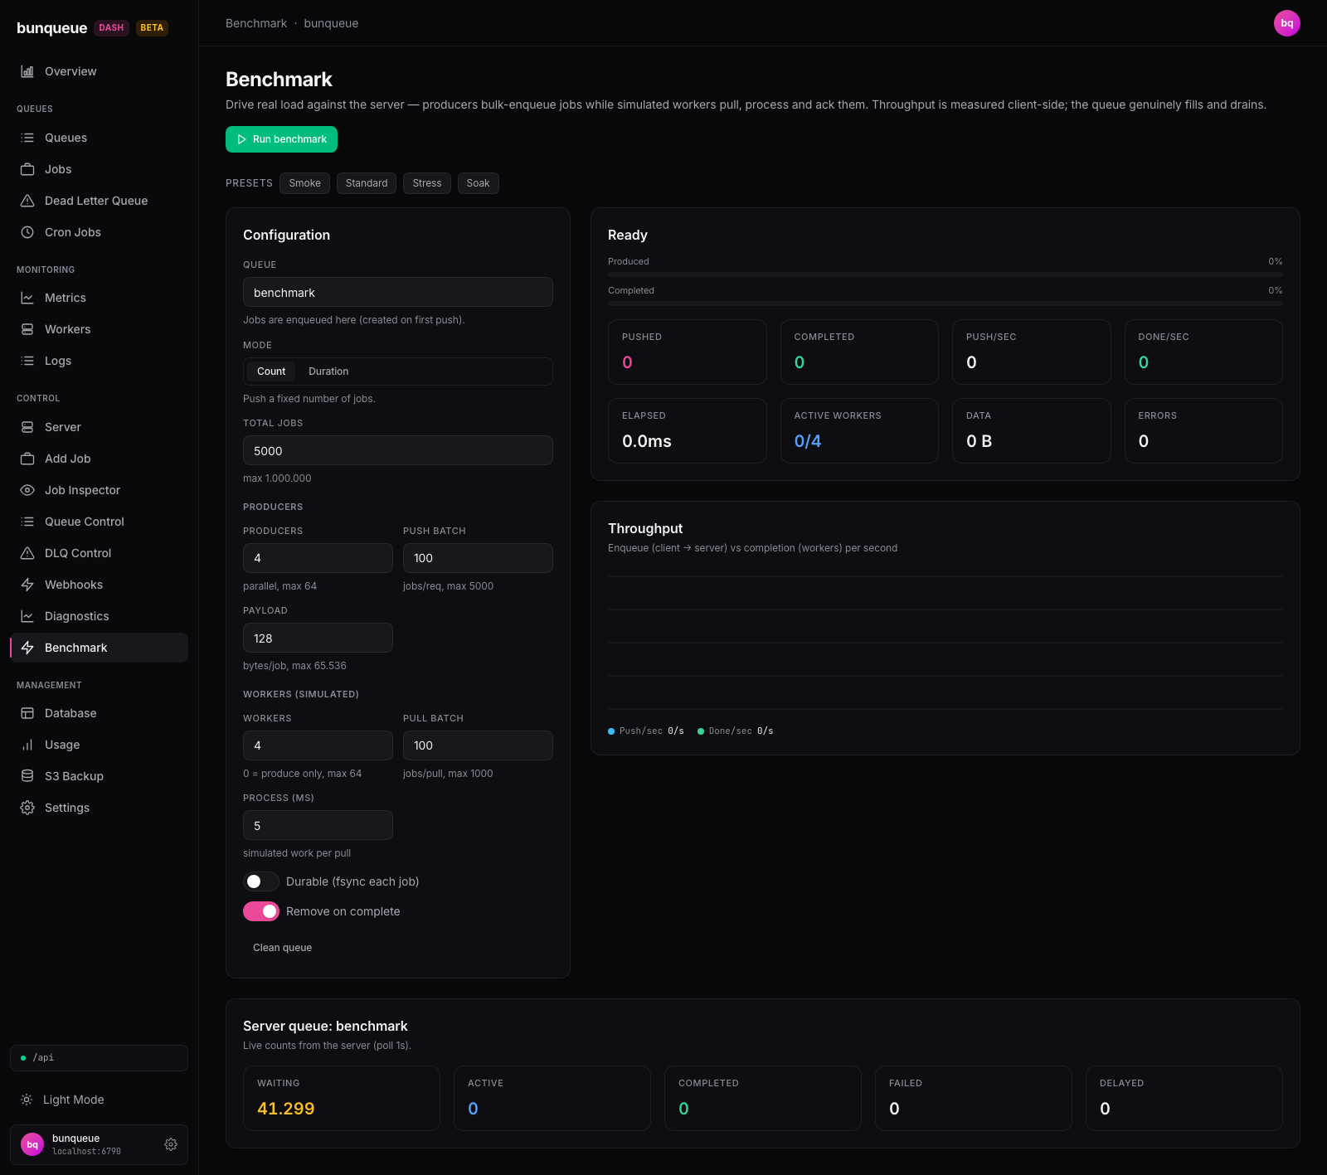Image resolution: width=1327 pixels, height=1175 pixels.
Task: Click the Waiting count 41.299
Action: (285, 1109)
